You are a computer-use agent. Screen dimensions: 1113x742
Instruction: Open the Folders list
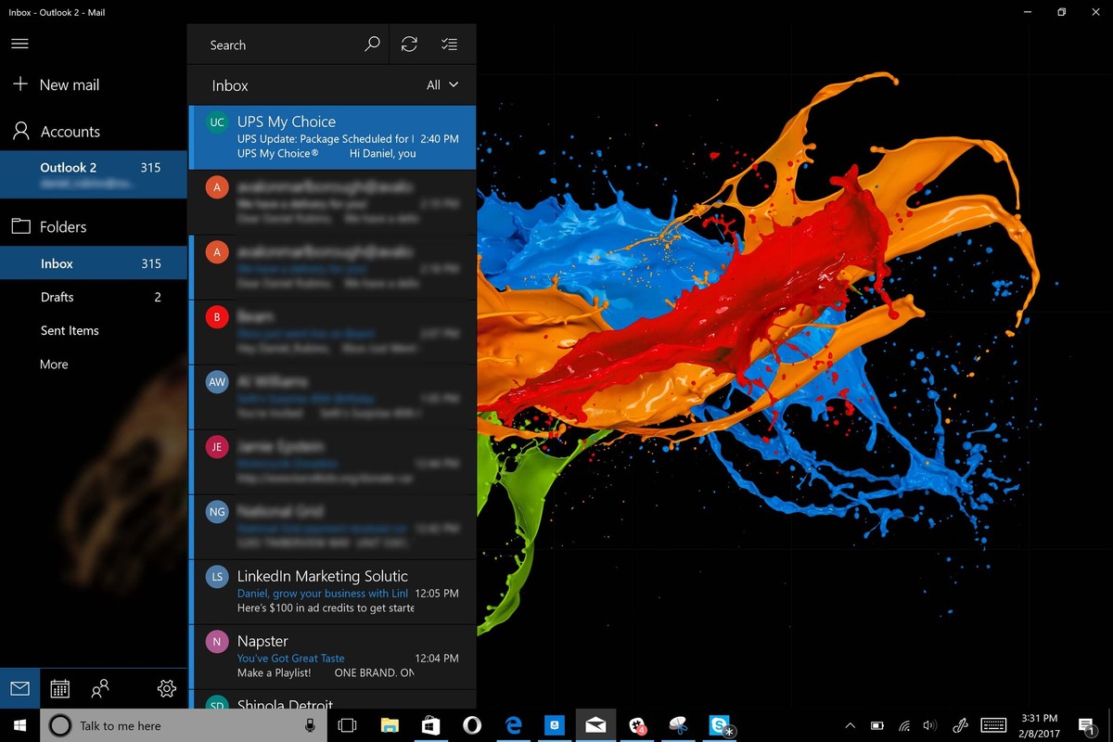[48, 226]
